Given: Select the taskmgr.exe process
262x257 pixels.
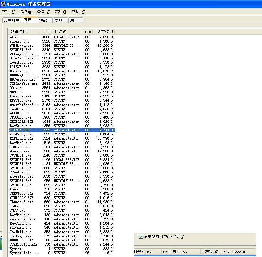Looking at the screenshot, I should [62, 236].
